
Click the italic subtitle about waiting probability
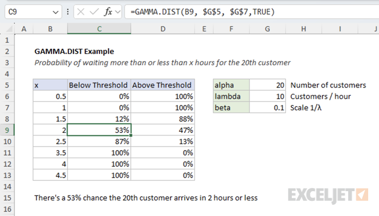(162, 63)
